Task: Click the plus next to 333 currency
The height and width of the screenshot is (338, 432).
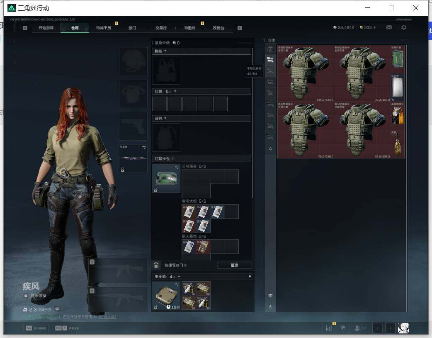Action: pos(375,27)
